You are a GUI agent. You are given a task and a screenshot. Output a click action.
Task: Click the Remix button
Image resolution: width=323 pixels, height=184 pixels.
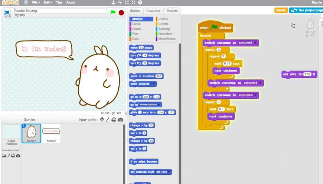pos(281,10)
